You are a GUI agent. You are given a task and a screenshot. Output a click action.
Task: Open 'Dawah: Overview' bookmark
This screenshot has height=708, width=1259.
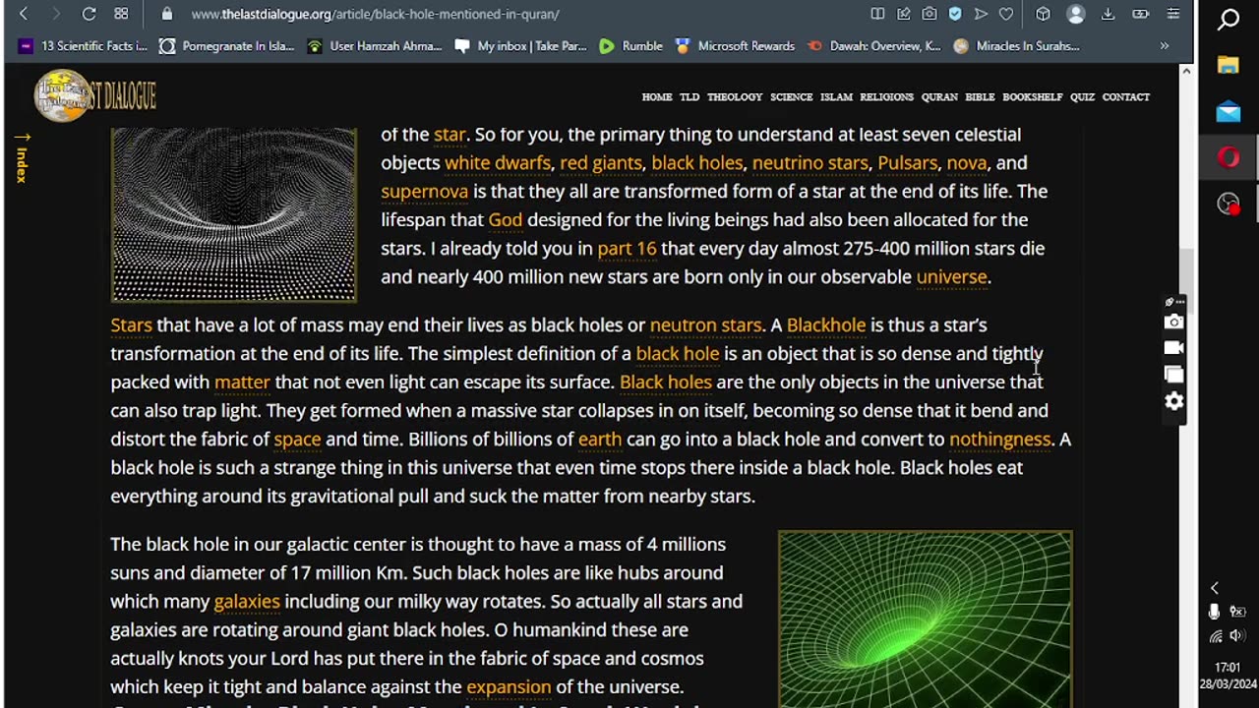(x=874, y=46)
